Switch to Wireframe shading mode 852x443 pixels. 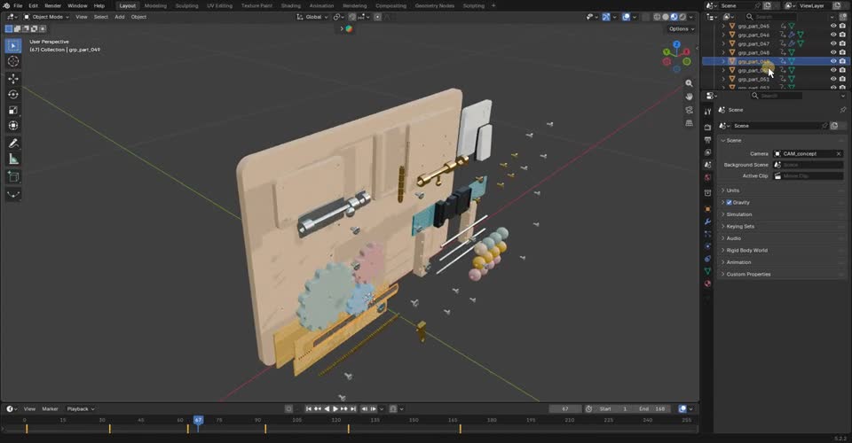pyautogui.click(x=658, y=17)
